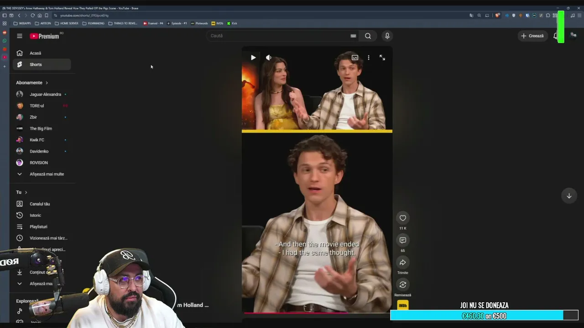
Task: Go to YouTube Premium home logo
Action: (x=45, y=36)
